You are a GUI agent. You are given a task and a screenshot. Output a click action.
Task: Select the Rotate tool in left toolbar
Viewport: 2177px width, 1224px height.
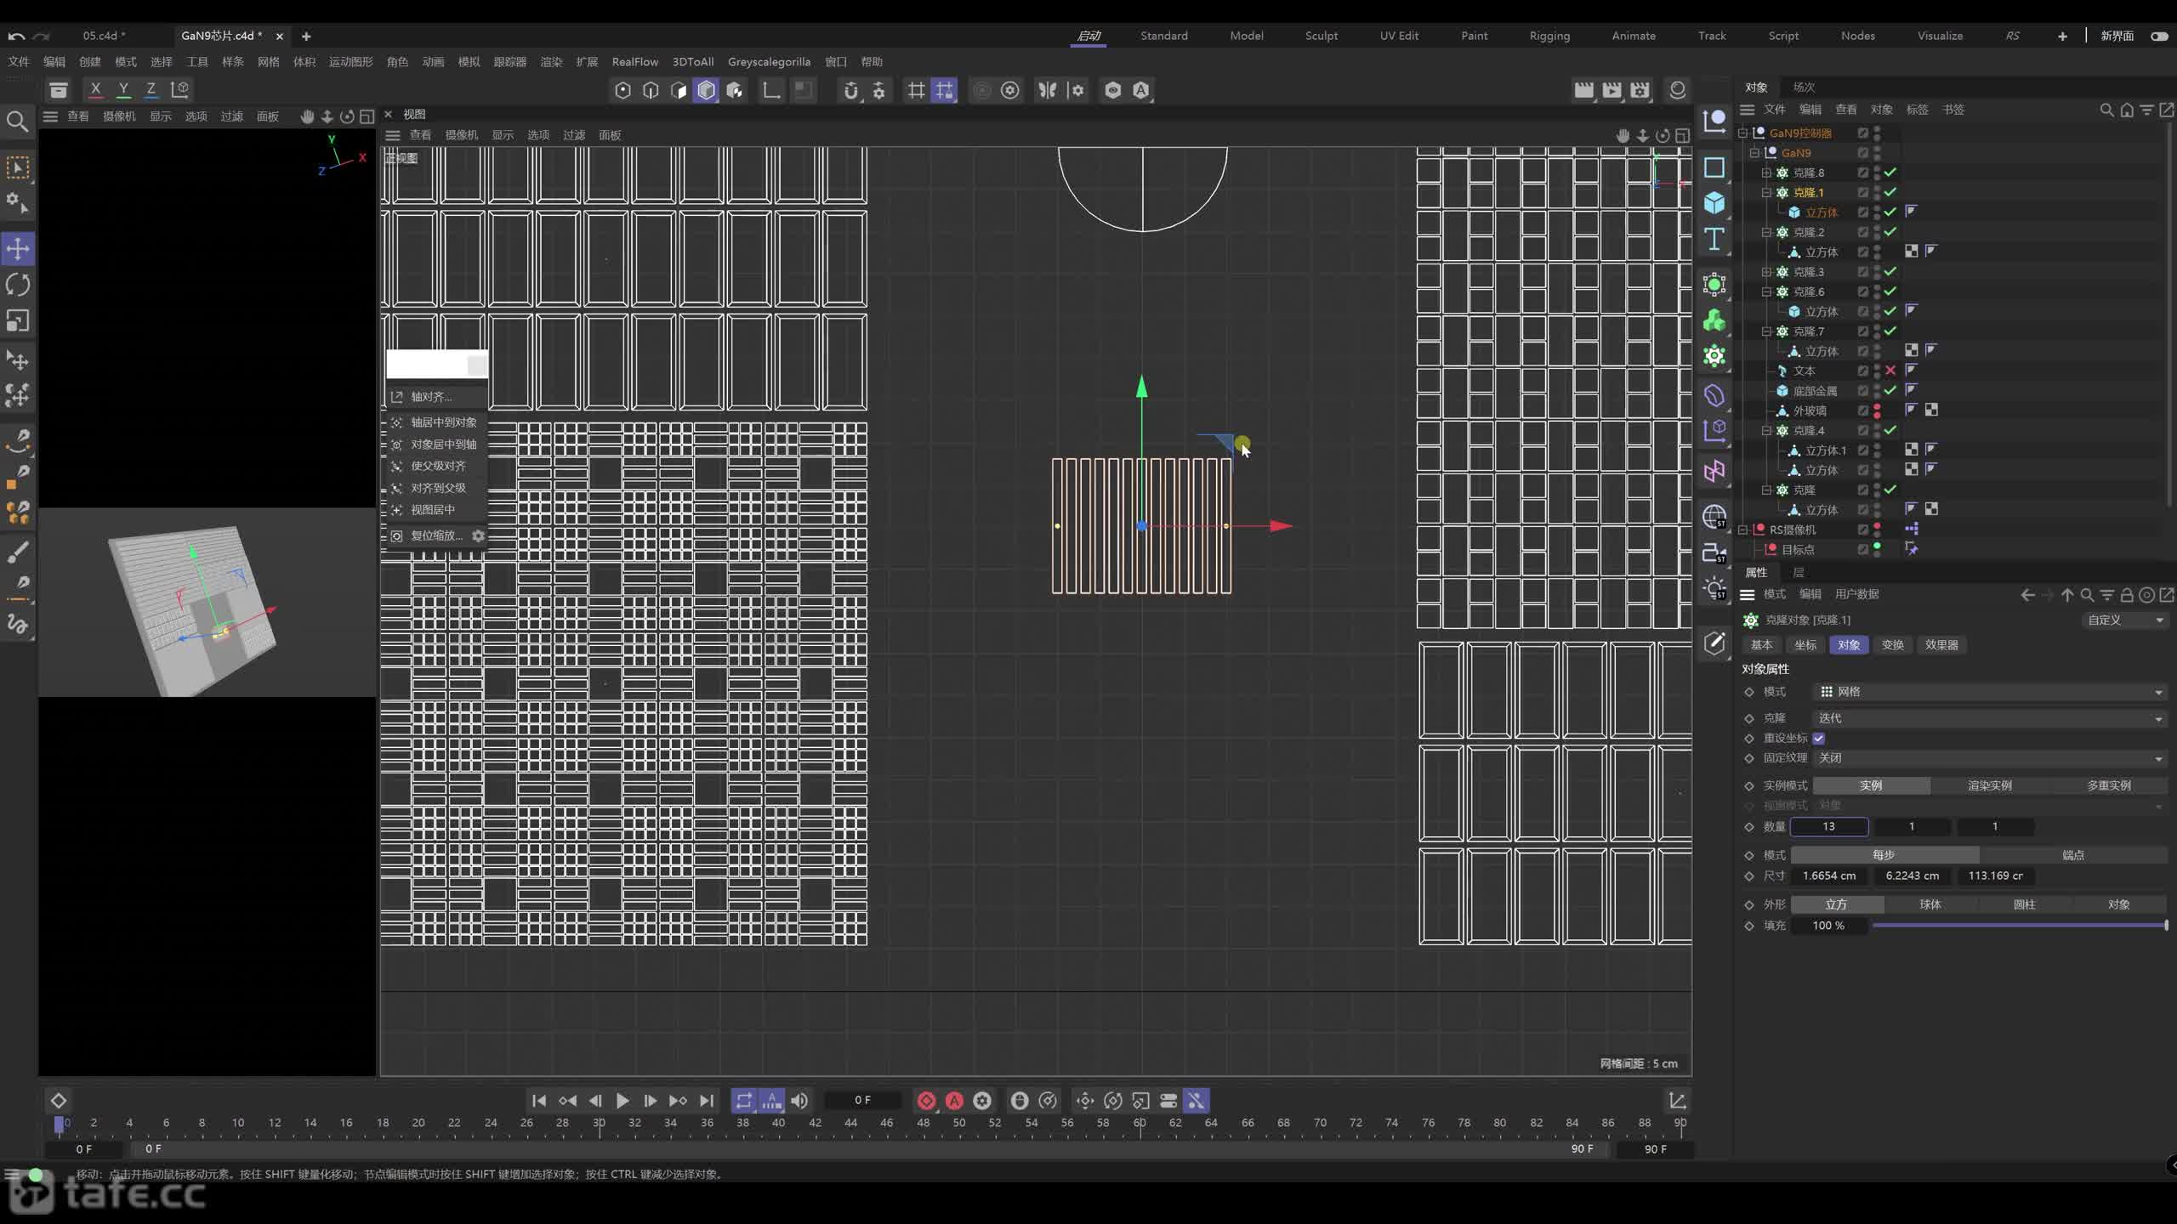tap(18, 285)
